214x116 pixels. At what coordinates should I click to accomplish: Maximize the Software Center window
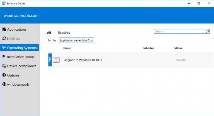coord(199,3)
